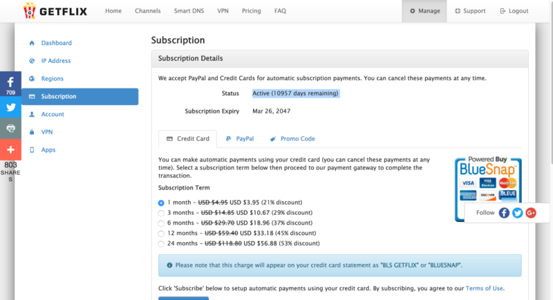
Task: Click the IP Address globe icon
Action: pyautogui.click(x=32, y=61)
